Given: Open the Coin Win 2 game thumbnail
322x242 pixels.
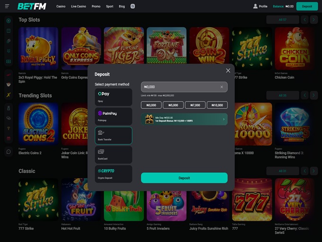Looking at the screenshot, I should coord(209,45).
